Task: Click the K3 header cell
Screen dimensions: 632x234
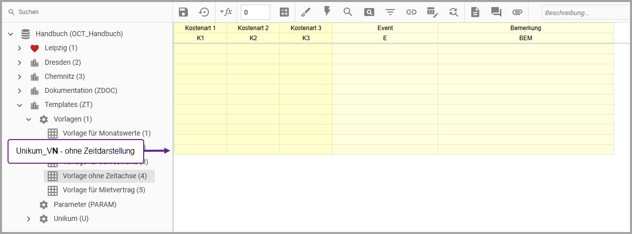Action: [306, 38]
